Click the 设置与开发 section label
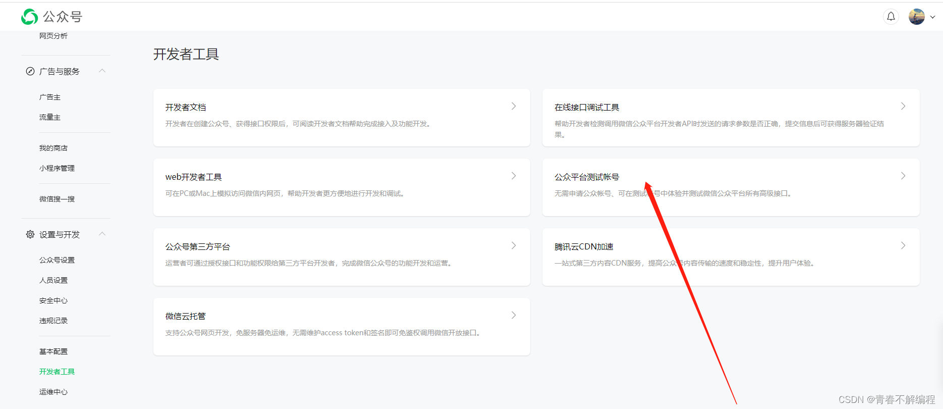This screenshot has height=409, width=943. point(60,234)
